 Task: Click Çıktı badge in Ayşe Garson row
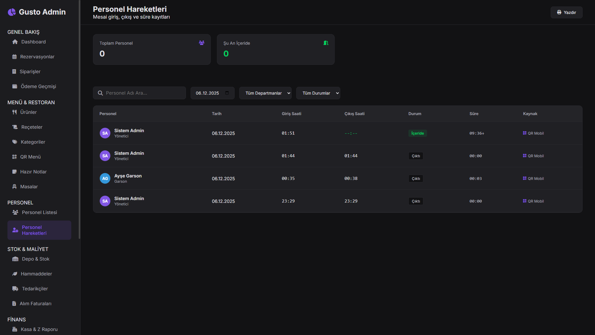click(x=416, y=179)
